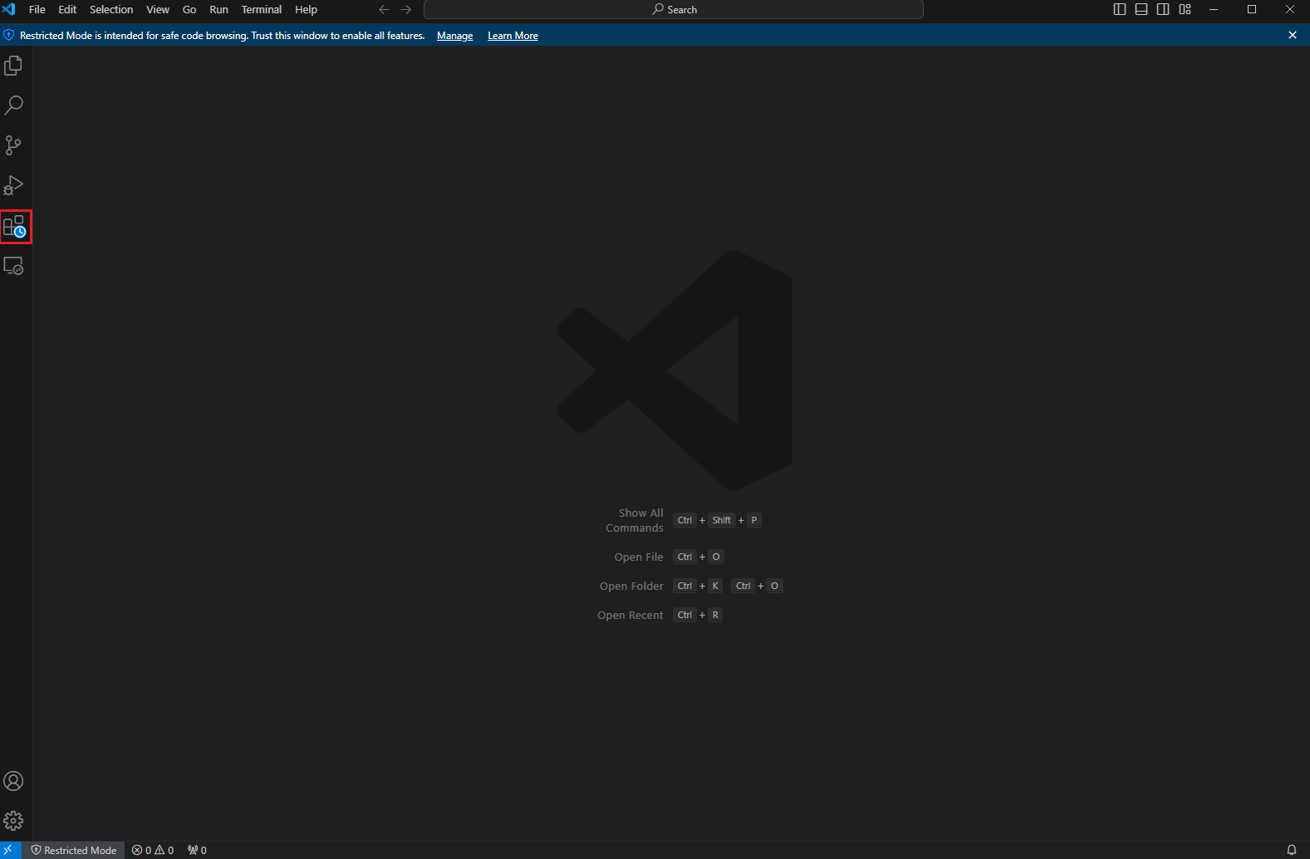Image resolution: width=1310 pixels, height=859 pixels.
Task: Minimize the VS Code window
Action: click(1214, 9)
